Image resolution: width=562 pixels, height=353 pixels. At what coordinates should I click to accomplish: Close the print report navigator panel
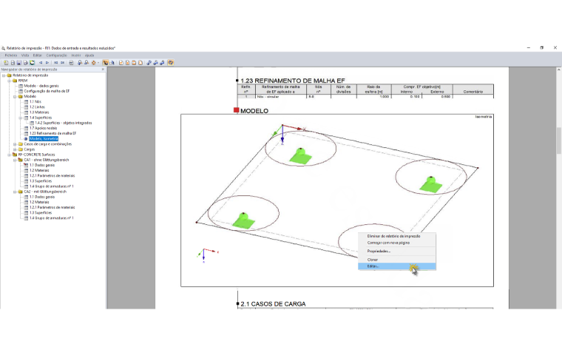click(x=103, y=70)
